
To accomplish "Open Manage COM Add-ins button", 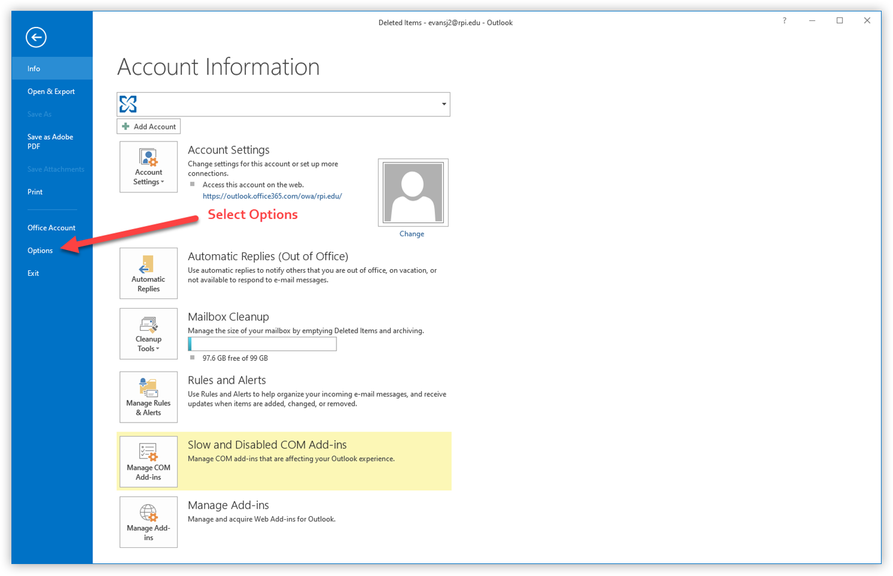I will (148, 462).
